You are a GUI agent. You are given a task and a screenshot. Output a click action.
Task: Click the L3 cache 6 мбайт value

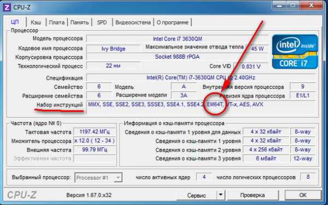(x=266, y=158)
